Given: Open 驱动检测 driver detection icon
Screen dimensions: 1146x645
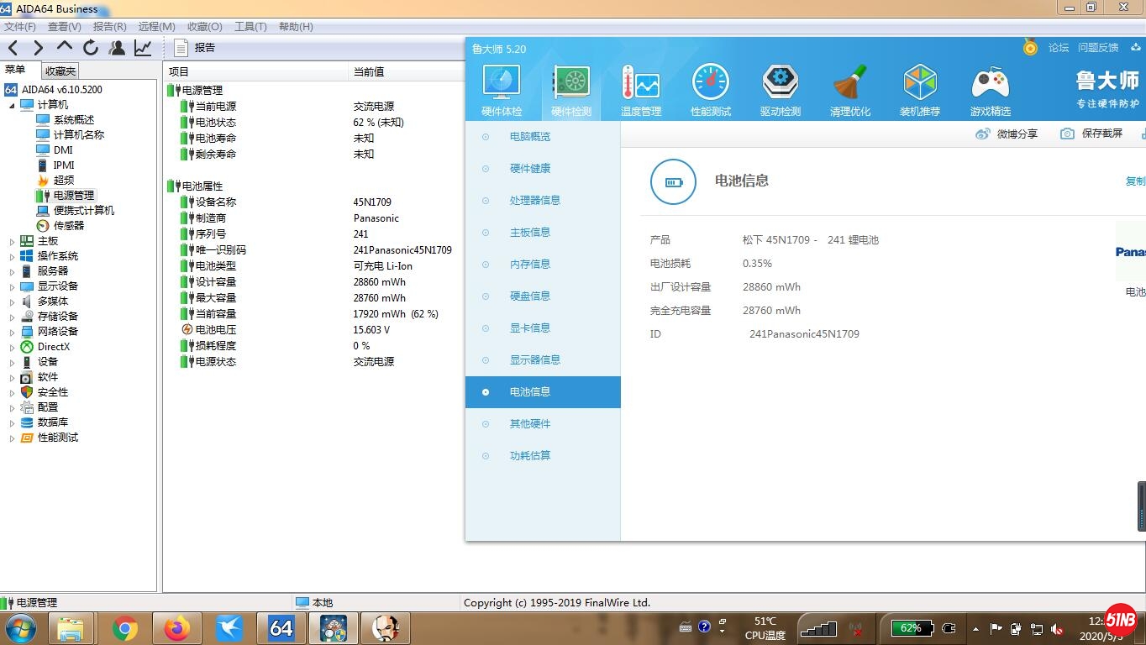Looking at the screenshot, I should coord(780,84).
